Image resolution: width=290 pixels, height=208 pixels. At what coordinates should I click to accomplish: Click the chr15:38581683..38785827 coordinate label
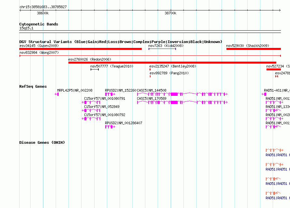pos(43,7)
